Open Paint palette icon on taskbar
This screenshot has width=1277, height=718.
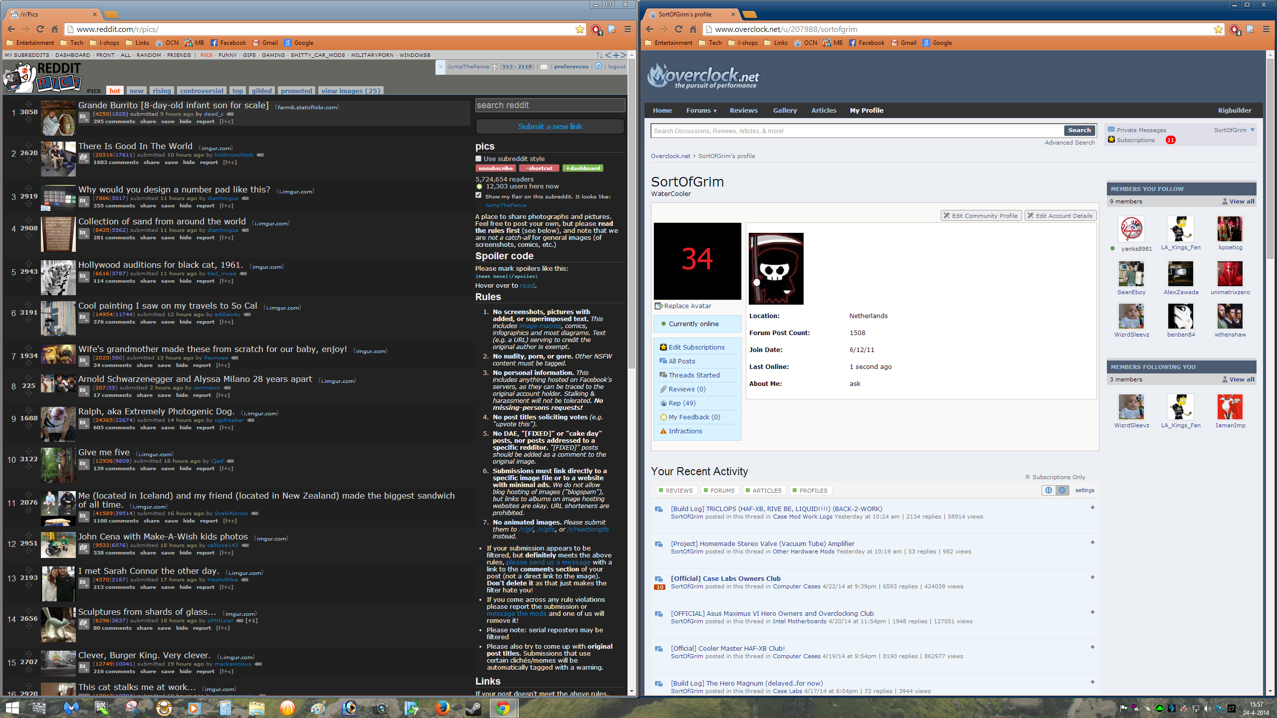point(318,708)
